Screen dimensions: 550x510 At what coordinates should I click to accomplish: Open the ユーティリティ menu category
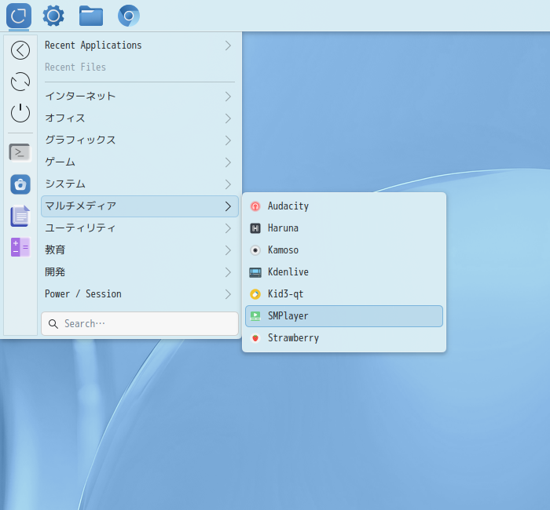click(x=81, y=228)
